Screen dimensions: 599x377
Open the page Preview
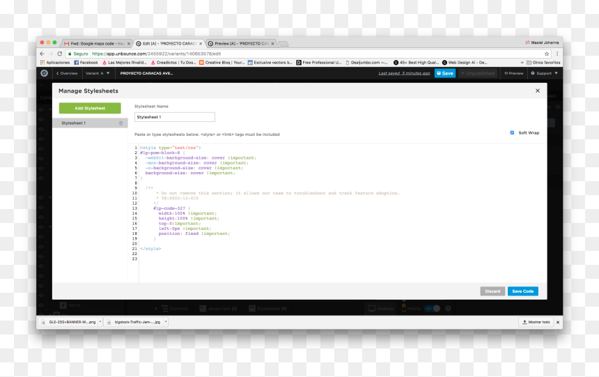pos(513,73)
